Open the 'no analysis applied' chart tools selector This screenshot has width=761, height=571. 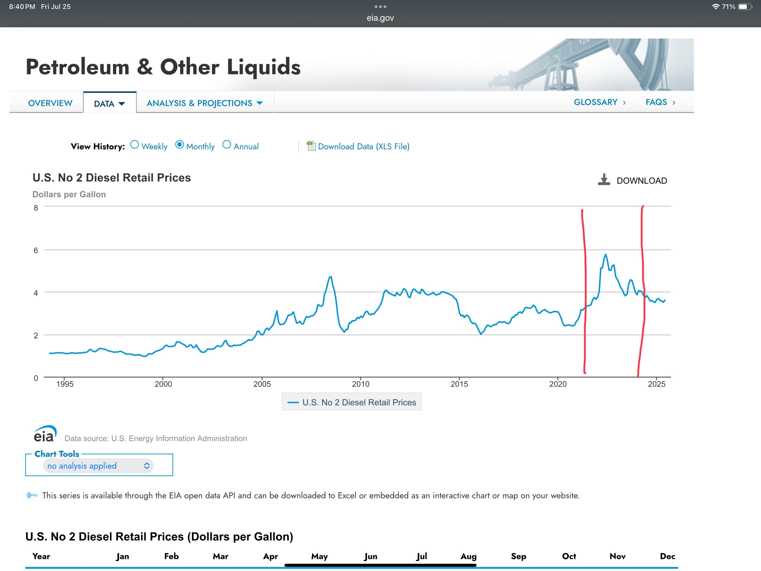[98, 466]
